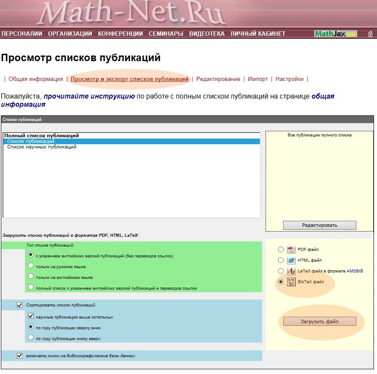Click the BibTeX file icon
377x374 pixels.
click(291, 281)
